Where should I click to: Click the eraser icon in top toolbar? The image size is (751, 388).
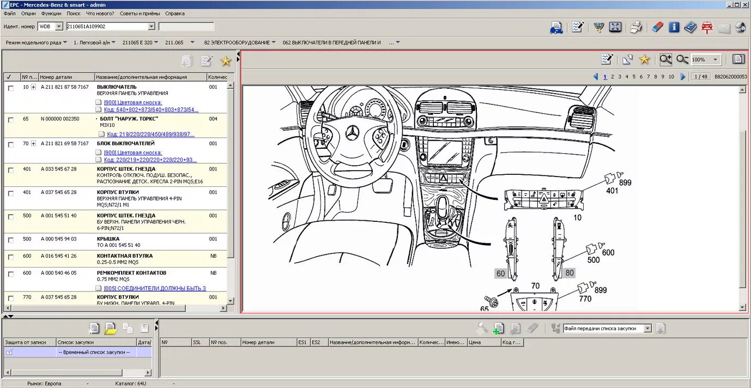coord(657,27)
